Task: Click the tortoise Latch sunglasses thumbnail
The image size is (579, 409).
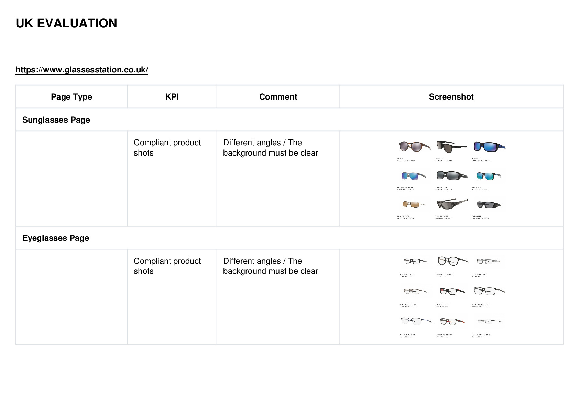Action: [x=414, y=147]
